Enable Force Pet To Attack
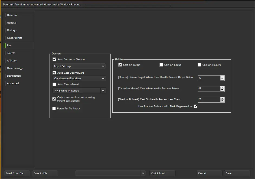255x179 pixels. coord(54,108)
